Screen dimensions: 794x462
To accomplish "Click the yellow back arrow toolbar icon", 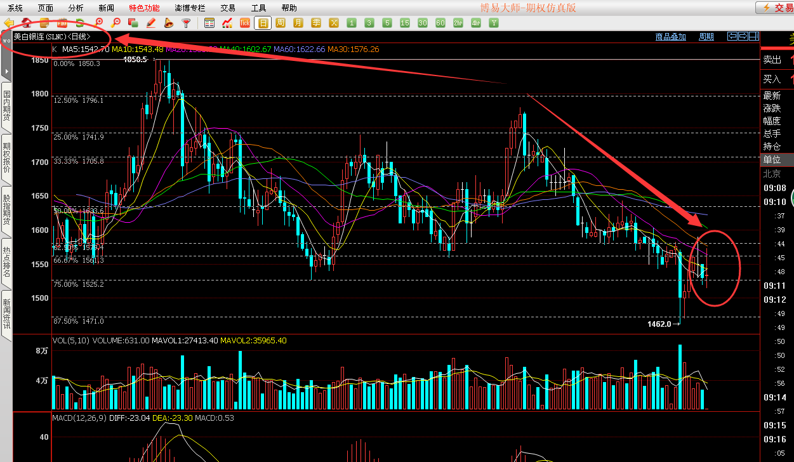I will (x=9, y=23).
